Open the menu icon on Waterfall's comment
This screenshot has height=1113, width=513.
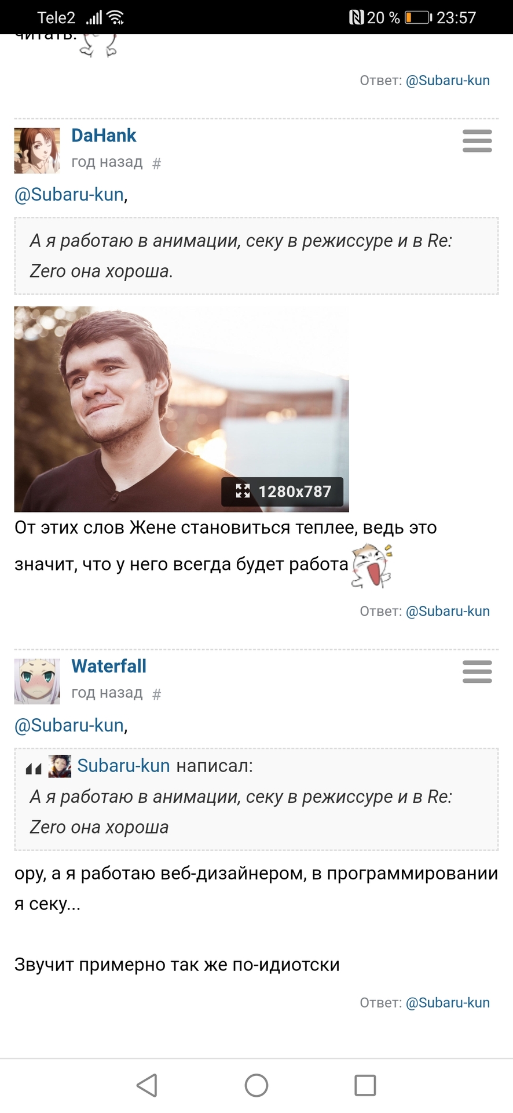click(477, 672)
